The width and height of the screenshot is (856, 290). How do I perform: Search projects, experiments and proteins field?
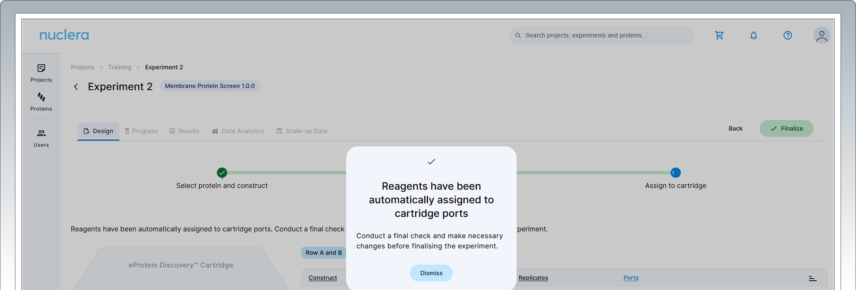pos(601,35)
